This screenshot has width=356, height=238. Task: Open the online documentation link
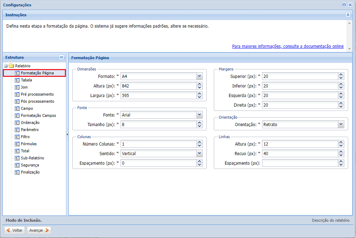click(x=288, y=46)
